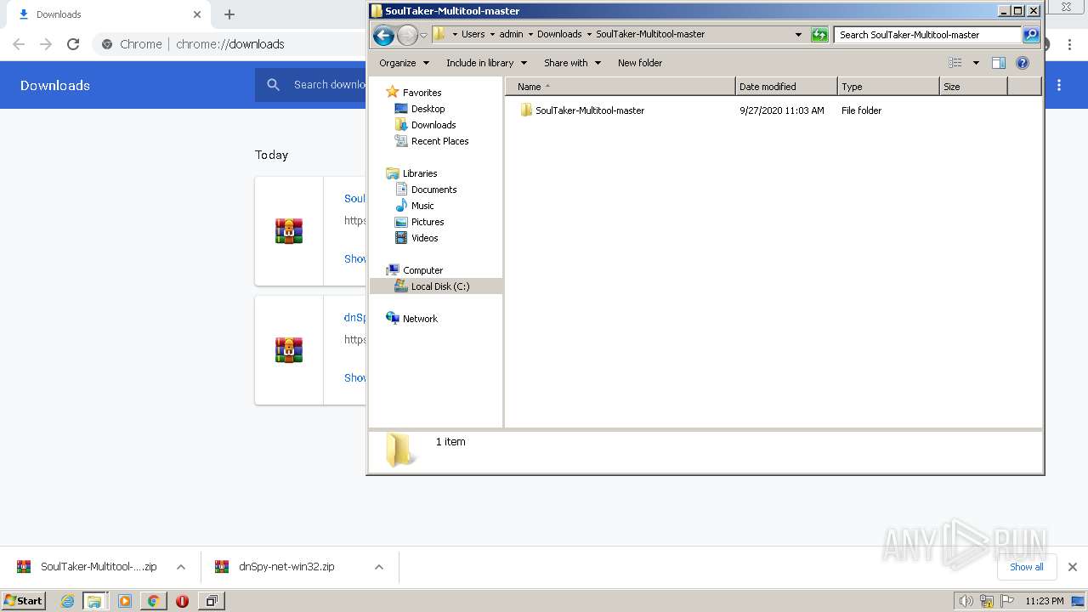The height and width of the screenshot is (612, 1088).
Task: Select Network in the navigation pane
Action: coord(412,319)
